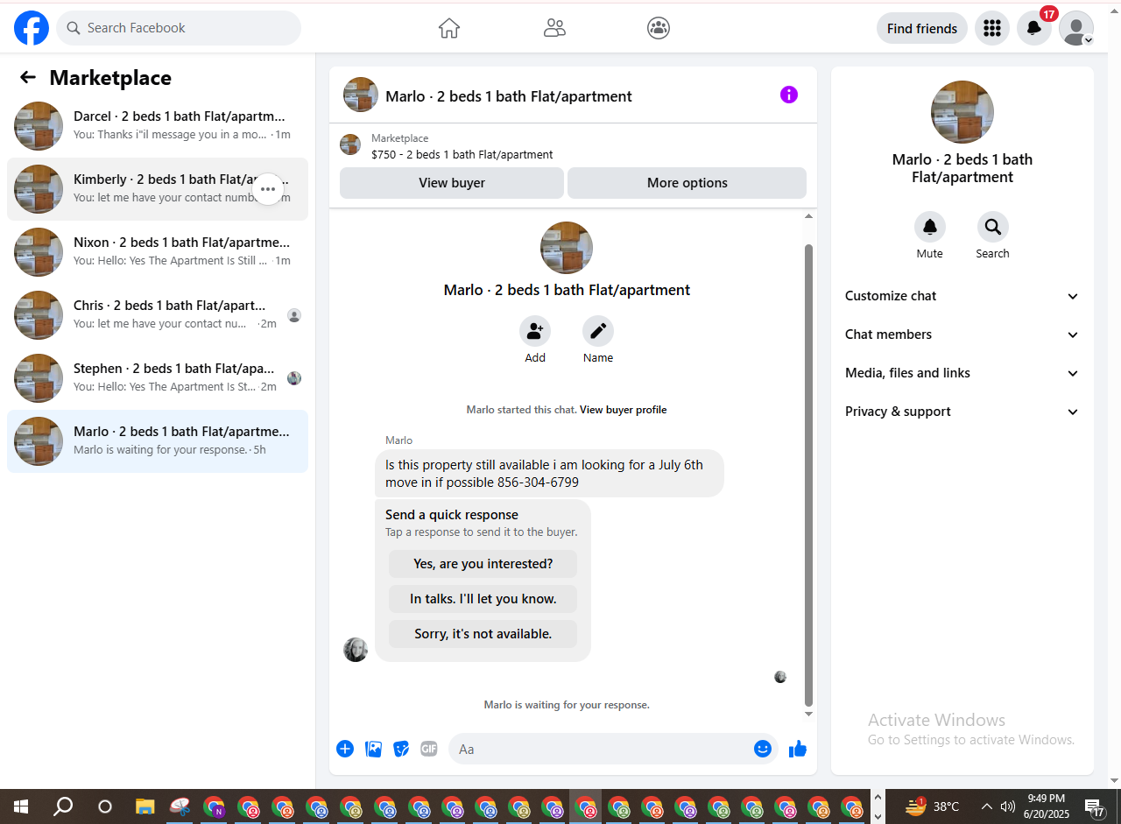Send a thumbs up like
Image resolution: width=1121 pixels, height=824 pixels.
(797, 749)
